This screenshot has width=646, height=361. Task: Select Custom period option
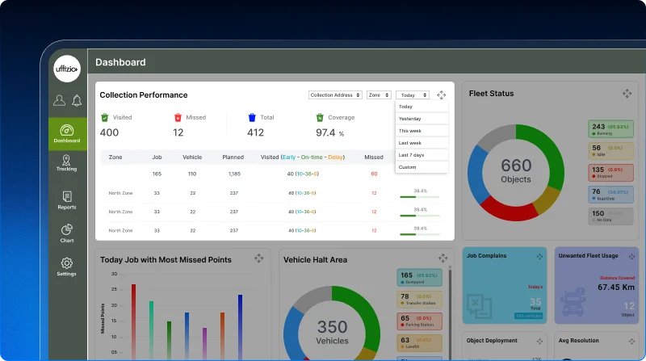click(422, 167)
